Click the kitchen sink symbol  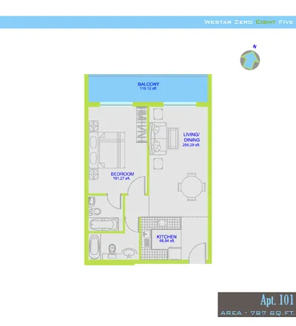coord(146,239)
